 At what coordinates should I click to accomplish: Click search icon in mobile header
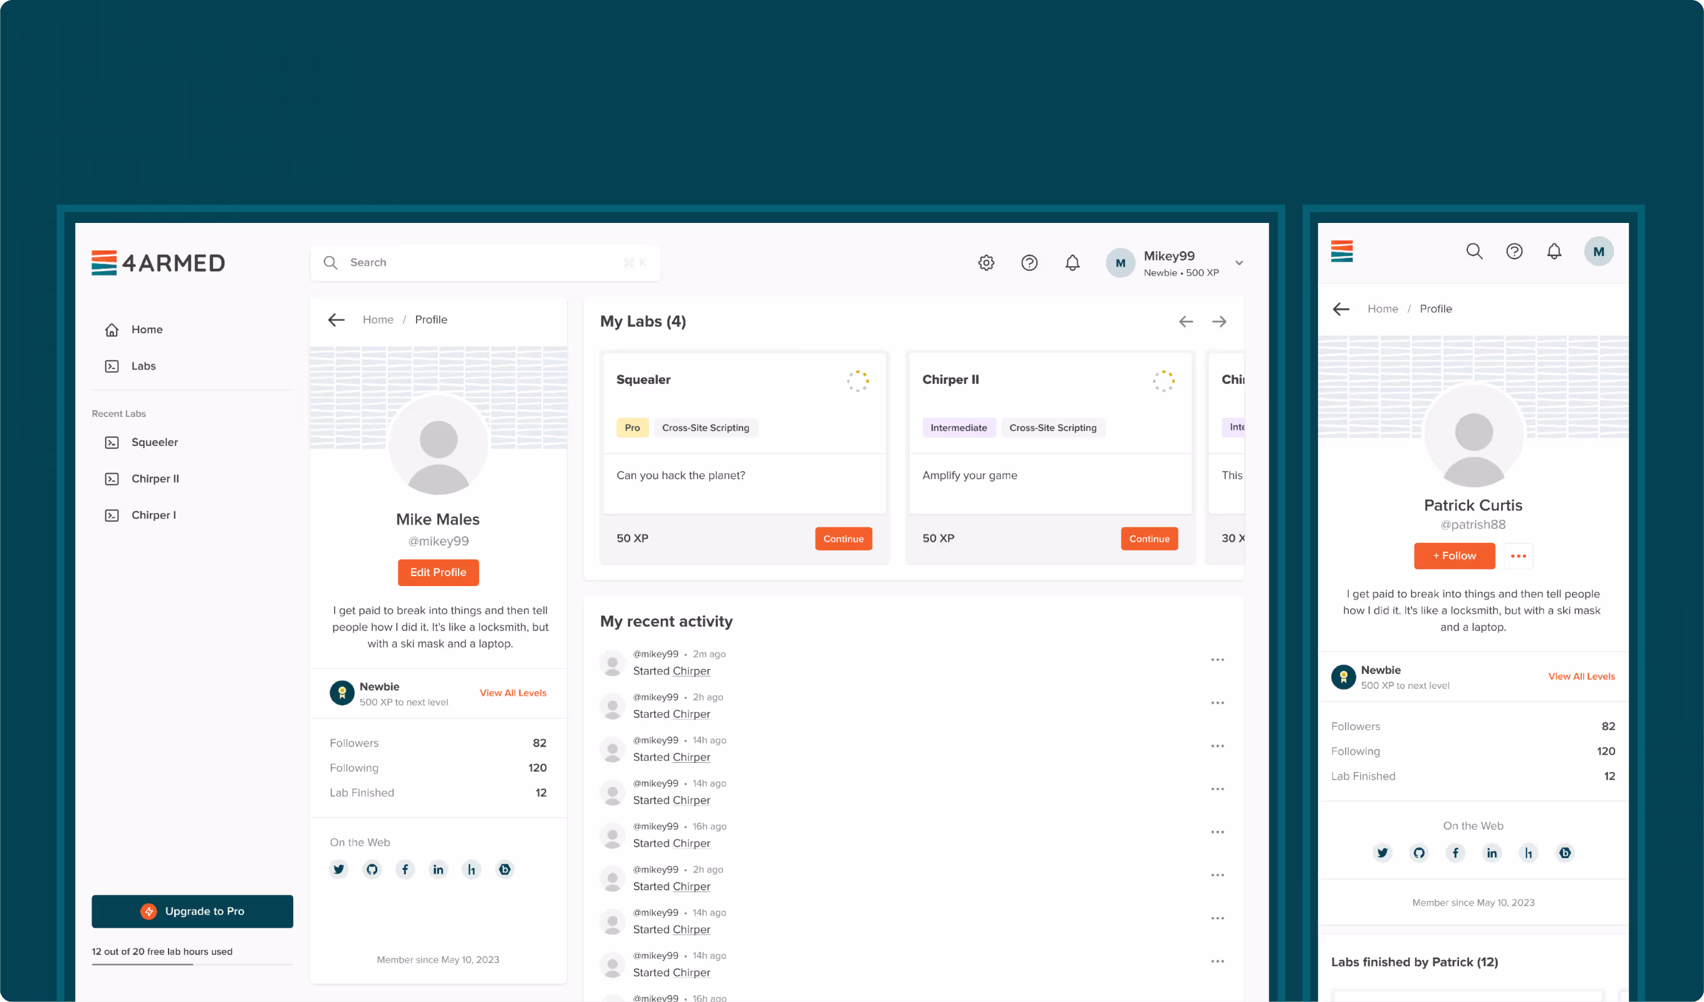1474,252
